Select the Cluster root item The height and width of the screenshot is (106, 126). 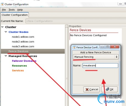(11, 27)
